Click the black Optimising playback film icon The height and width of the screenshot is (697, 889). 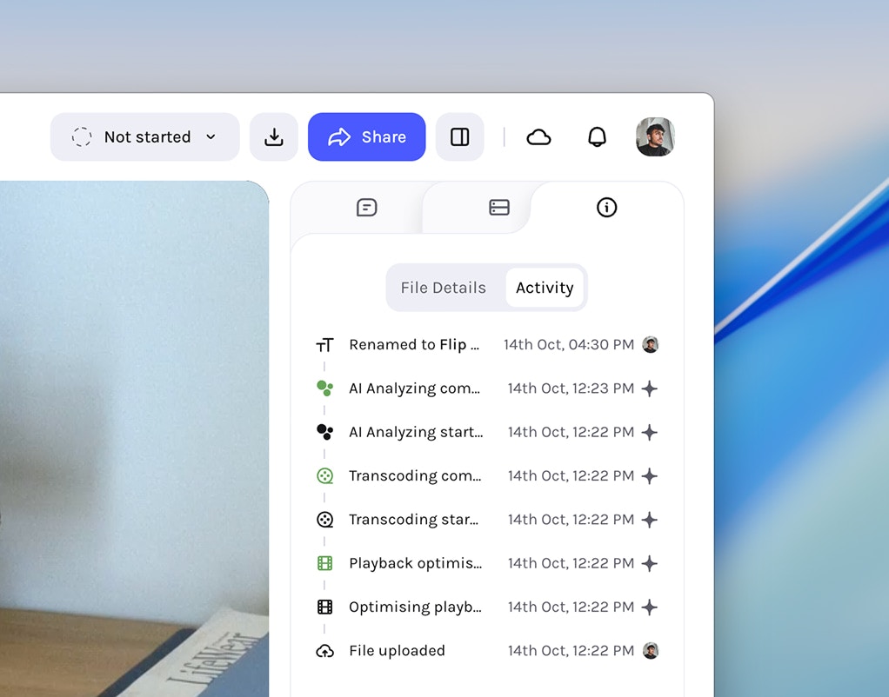click(324, 607)
